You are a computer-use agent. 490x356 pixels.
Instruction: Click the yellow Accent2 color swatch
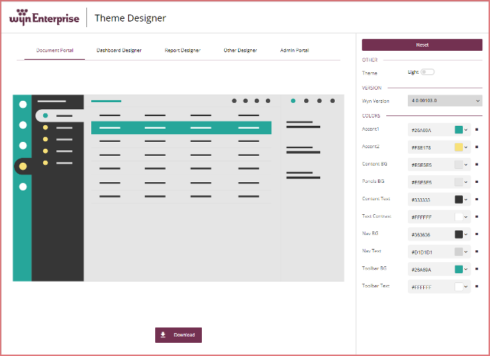coord(459,147)
